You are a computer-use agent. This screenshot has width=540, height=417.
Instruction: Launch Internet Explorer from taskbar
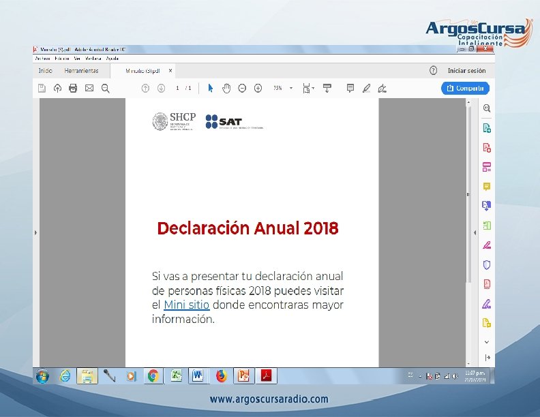click(65, 376)
